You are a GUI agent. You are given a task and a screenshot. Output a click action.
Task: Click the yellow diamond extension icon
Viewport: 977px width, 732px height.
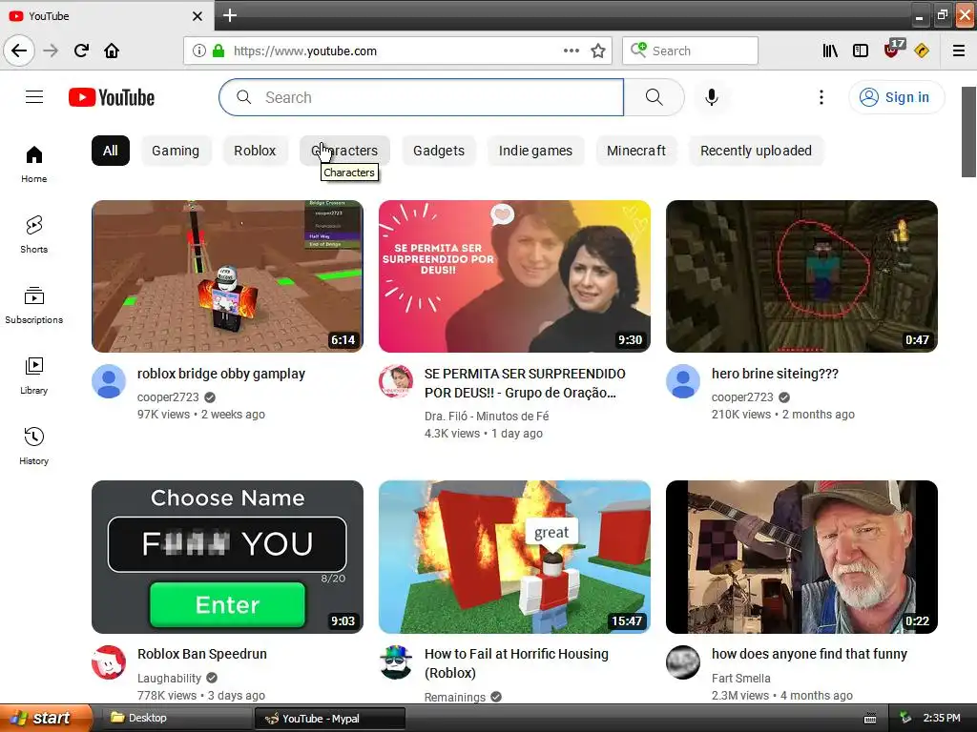[x=922, y=51]
